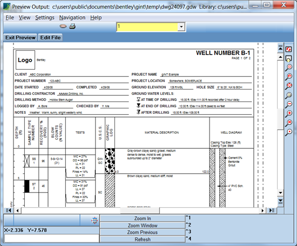Click the horizontal scrollbar left arrow

pos(18,210)
